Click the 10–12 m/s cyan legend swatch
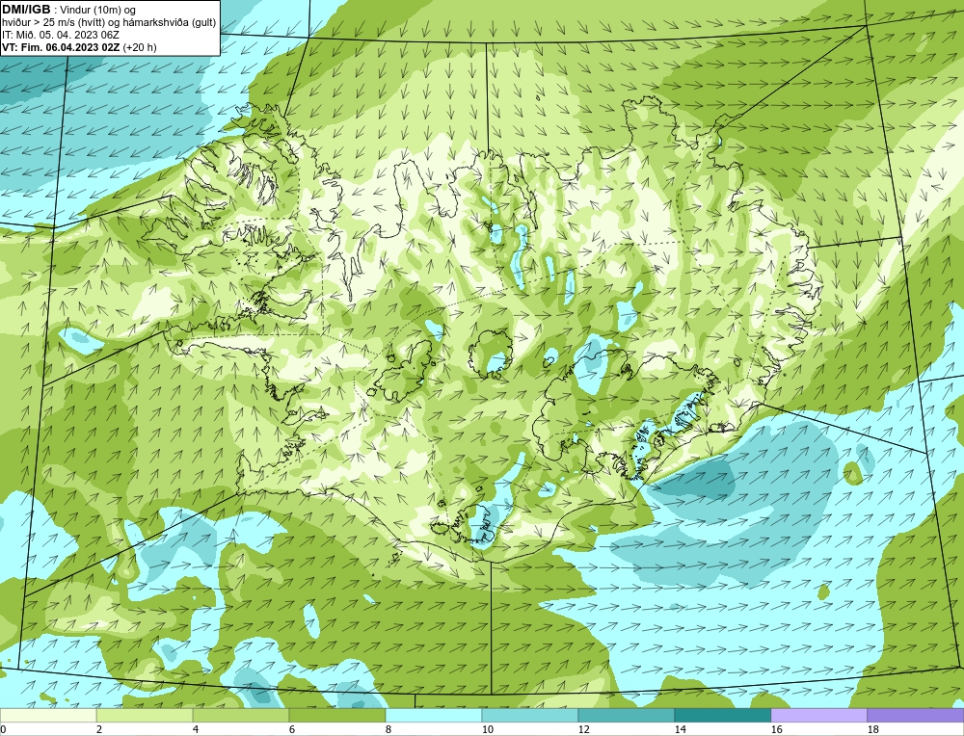This screenshot has width=964, height=736. pos(530,715)
